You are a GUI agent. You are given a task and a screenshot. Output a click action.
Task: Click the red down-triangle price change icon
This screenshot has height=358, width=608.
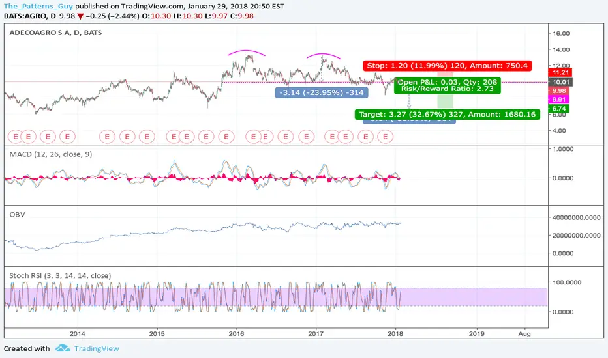(80, 16)
